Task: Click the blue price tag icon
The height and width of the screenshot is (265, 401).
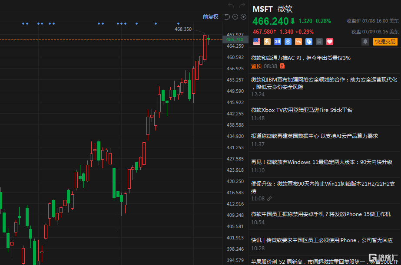Action: tap(309, 42)
